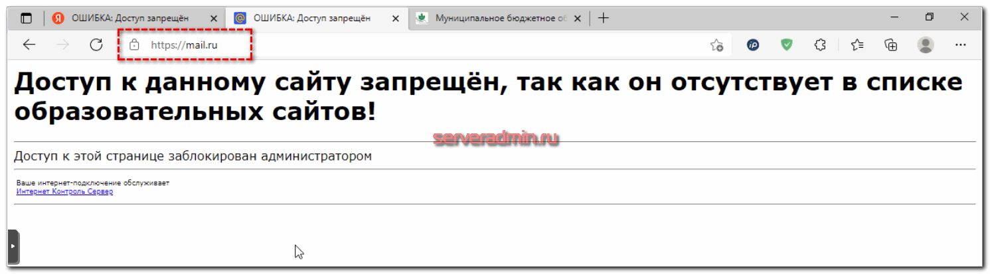990x274 pixels.
Task: Show the Favorites list
Action: [x=857, y=45]
